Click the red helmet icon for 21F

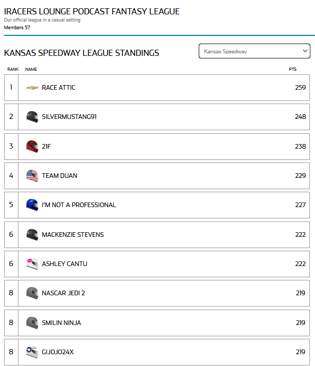click(32, 147)
